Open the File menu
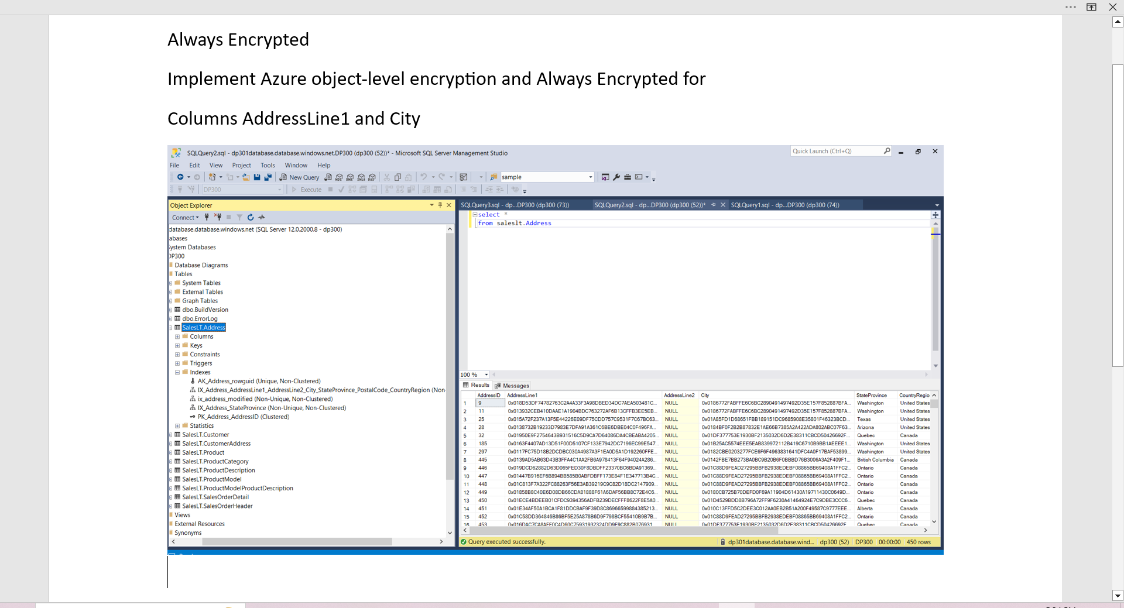Screen dimensions: 1124x608 (x=174, y=166)
